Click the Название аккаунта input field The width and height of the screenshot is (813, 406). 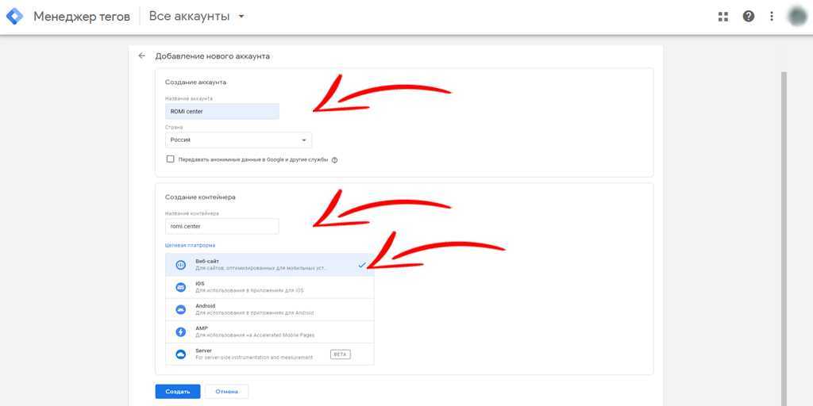click(222, 112)
